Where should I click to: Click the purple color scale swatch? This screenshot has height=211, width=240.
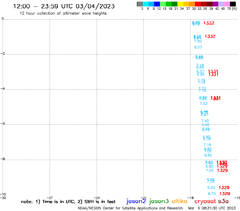point(215,4)
